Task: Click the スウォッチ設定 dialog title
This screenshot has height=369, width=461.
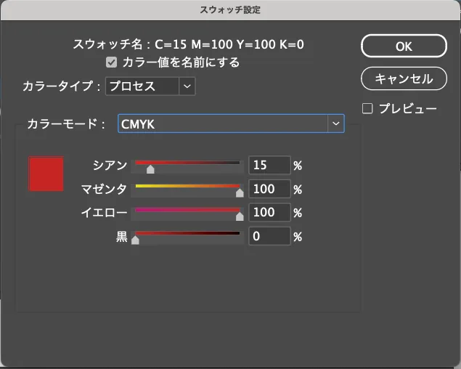Action: pos(230,9)
